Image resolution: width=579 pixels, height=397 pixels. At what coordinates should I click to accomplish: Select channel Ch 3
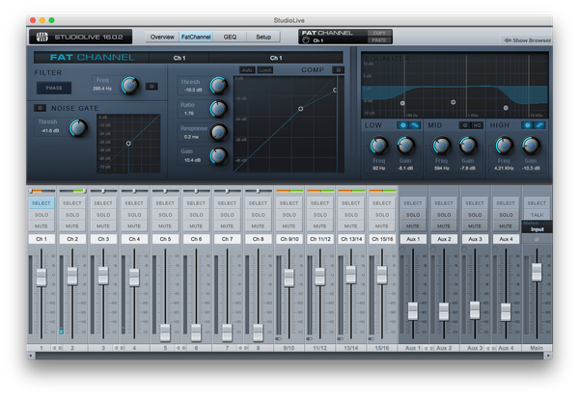click(x=103, y=203)
